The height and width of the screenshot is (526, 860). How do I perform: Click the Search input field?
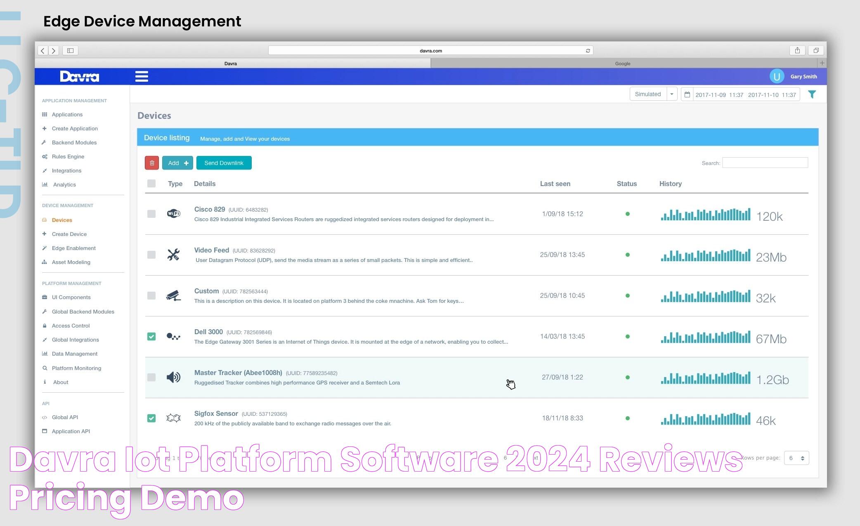coord(765,163)
